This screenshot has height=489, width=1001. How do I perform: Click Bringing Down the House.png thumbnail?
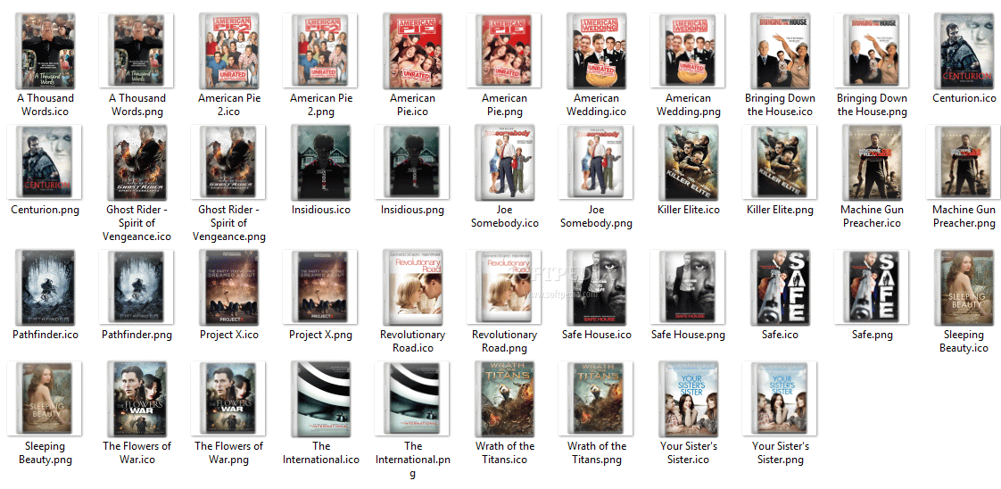(x=872, y=51)
